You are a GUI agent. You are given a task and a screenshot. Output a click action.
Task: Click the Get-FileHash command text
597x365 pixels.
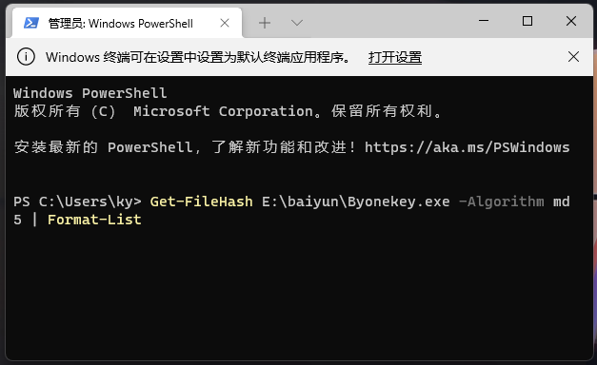tap(202, 202)
